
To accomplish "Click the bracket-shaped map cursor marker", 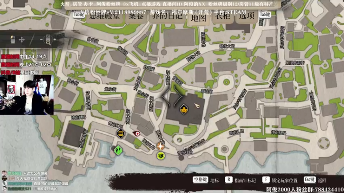I will (x=172, y=96).
